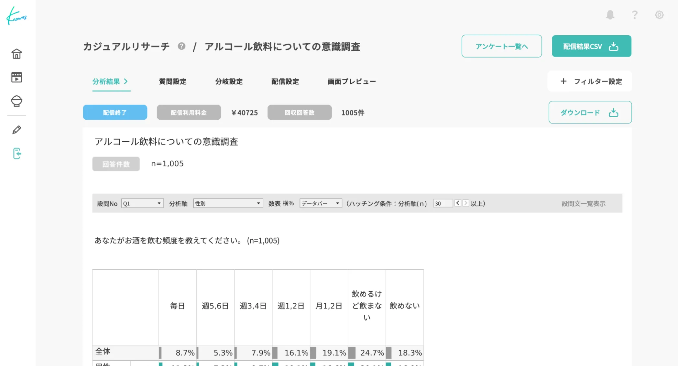
Task: Click the Knowns logo in sidebar
Action: [x=16, y=16]
